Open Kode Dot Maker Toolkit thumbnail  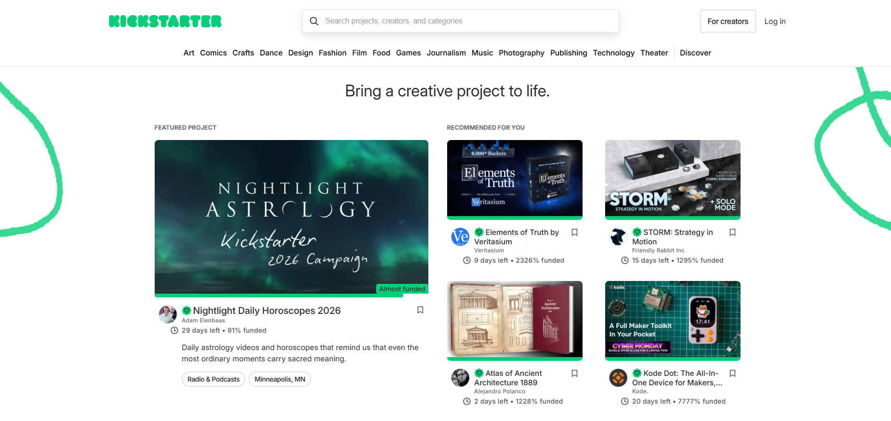(x=673, y=319)
